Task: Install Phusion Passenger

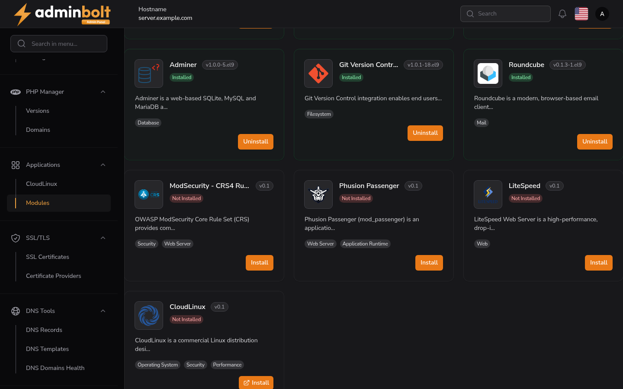Action: click(x=429, y=263)
